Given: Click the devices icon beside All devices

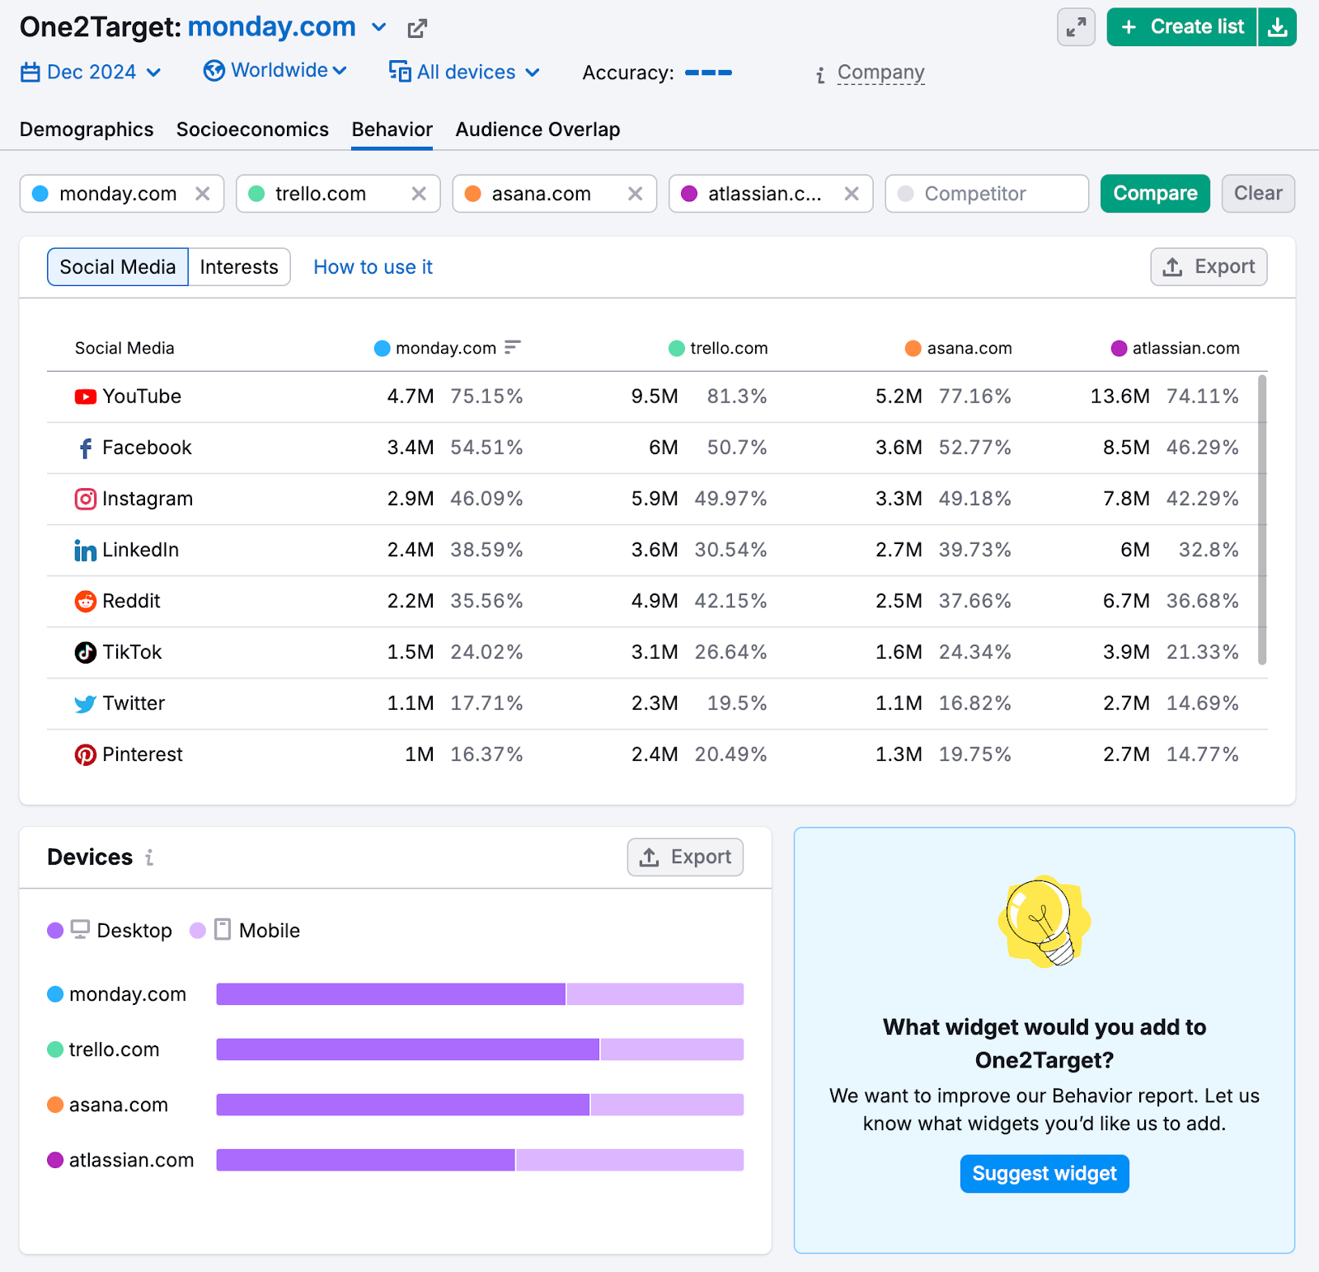Looking at the screenshot, I should tap(400, 72).
